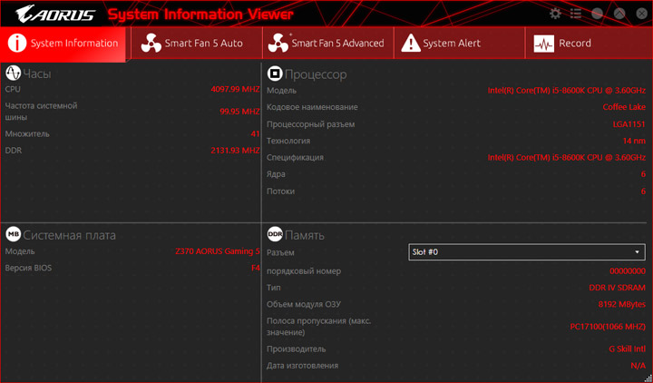Click the Record waveform icon
The width and height of the screenshot is (653, 383).
[544, 44]
